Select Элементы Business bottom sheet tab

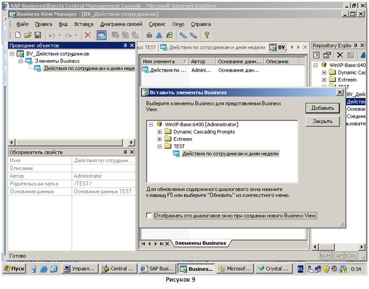(200, 243)
